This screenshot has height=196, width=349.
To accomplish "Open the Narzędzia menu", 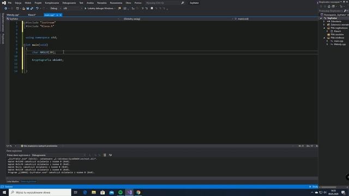I will pyautogui.click(x=102, y=3).
